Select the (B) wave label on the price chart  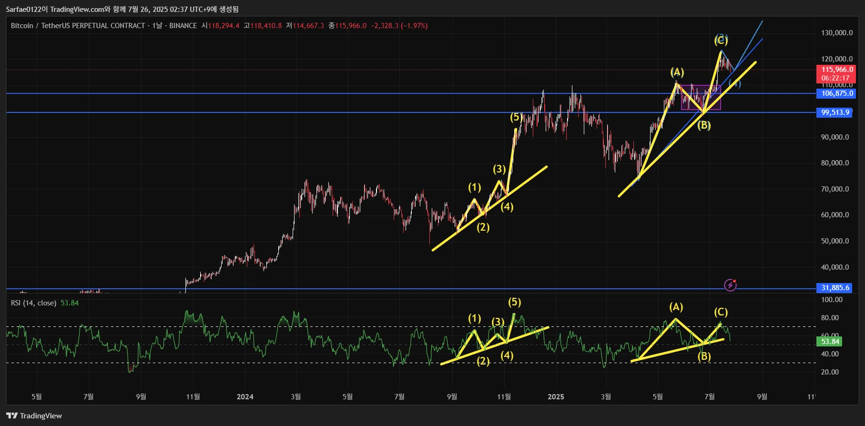point(704,125)
